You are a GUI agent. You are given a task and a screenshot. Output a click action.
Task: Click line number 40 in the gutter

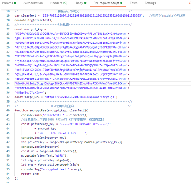click(8, 110)
